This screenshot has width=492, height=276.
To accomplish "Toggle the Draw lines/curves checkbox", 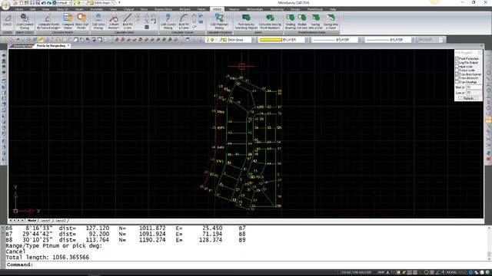I will pos(457,74).
